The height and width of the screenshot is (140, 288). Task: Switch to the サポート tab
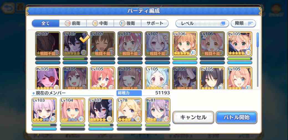click(155, 24)
